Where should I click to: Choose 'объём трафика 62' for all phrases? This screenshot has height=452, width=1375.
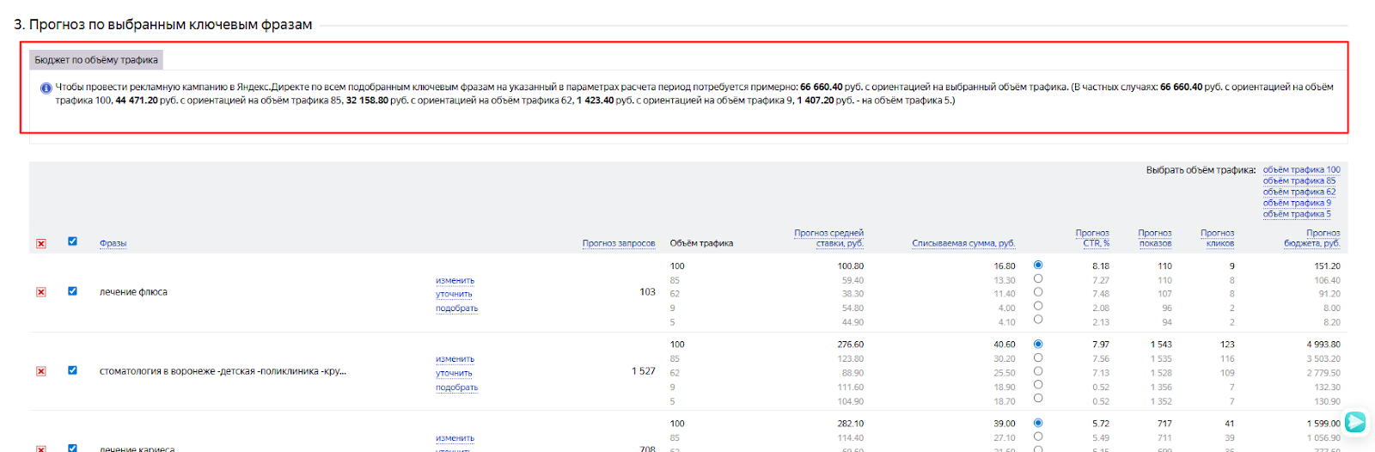1299,192
